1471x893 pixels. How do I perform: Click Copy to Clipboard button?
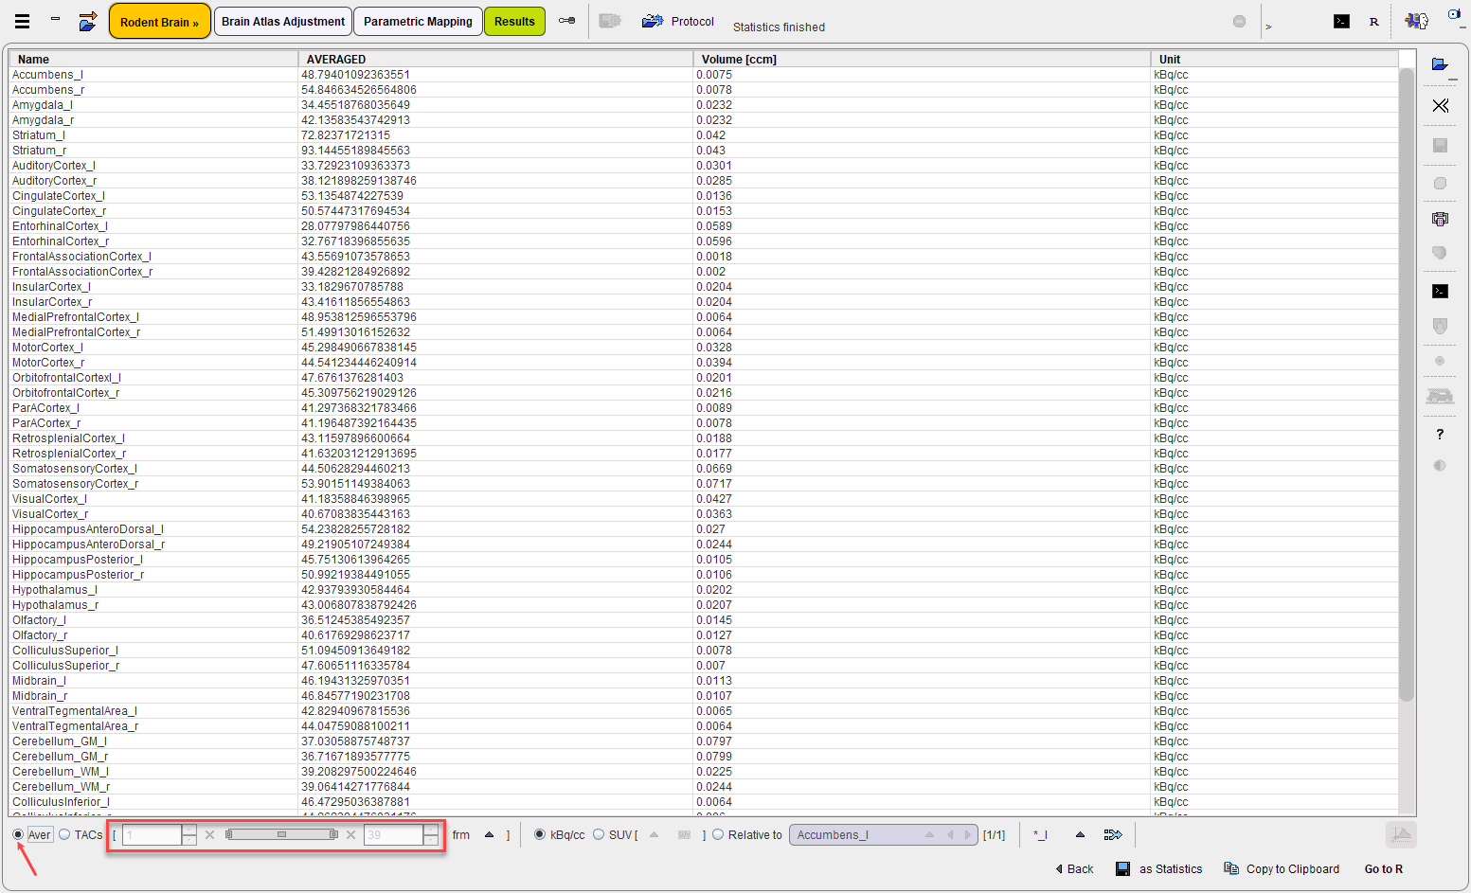(1282, 868)
